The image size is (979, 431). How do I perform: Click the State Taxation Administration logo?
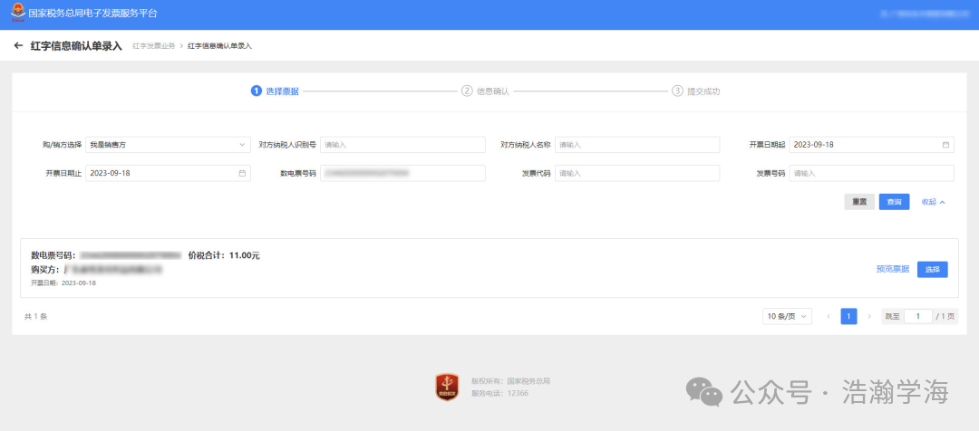click(x=17, y=14)
